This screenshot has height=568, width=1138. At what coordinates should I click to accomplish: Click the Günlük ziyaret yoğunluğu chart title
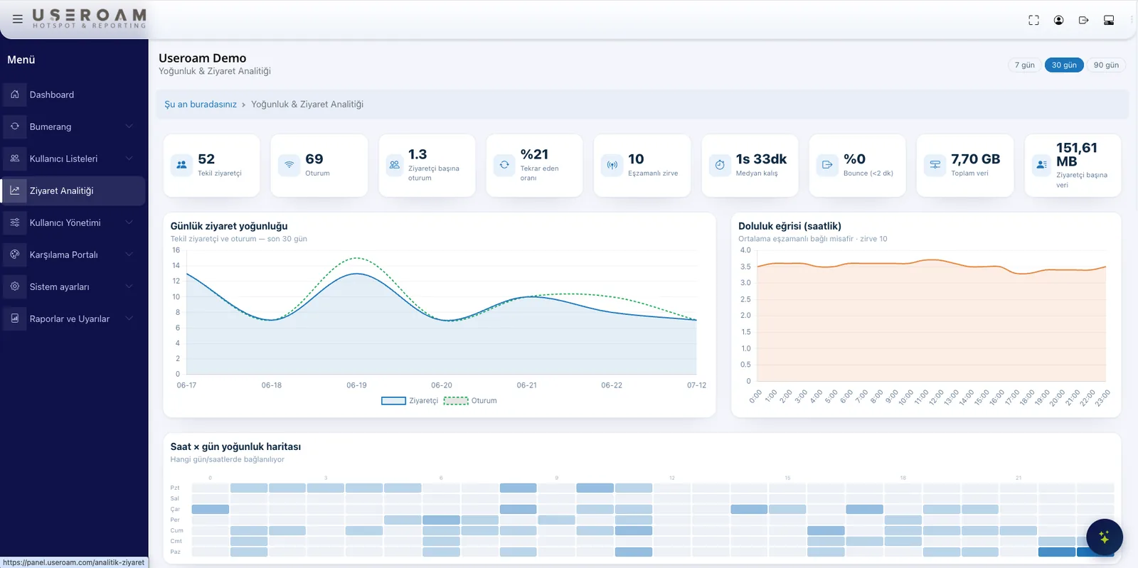229,226
